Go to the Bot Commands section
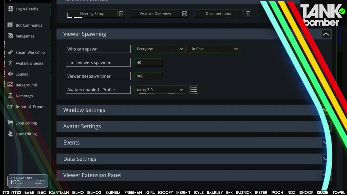 tap(29, 25)
